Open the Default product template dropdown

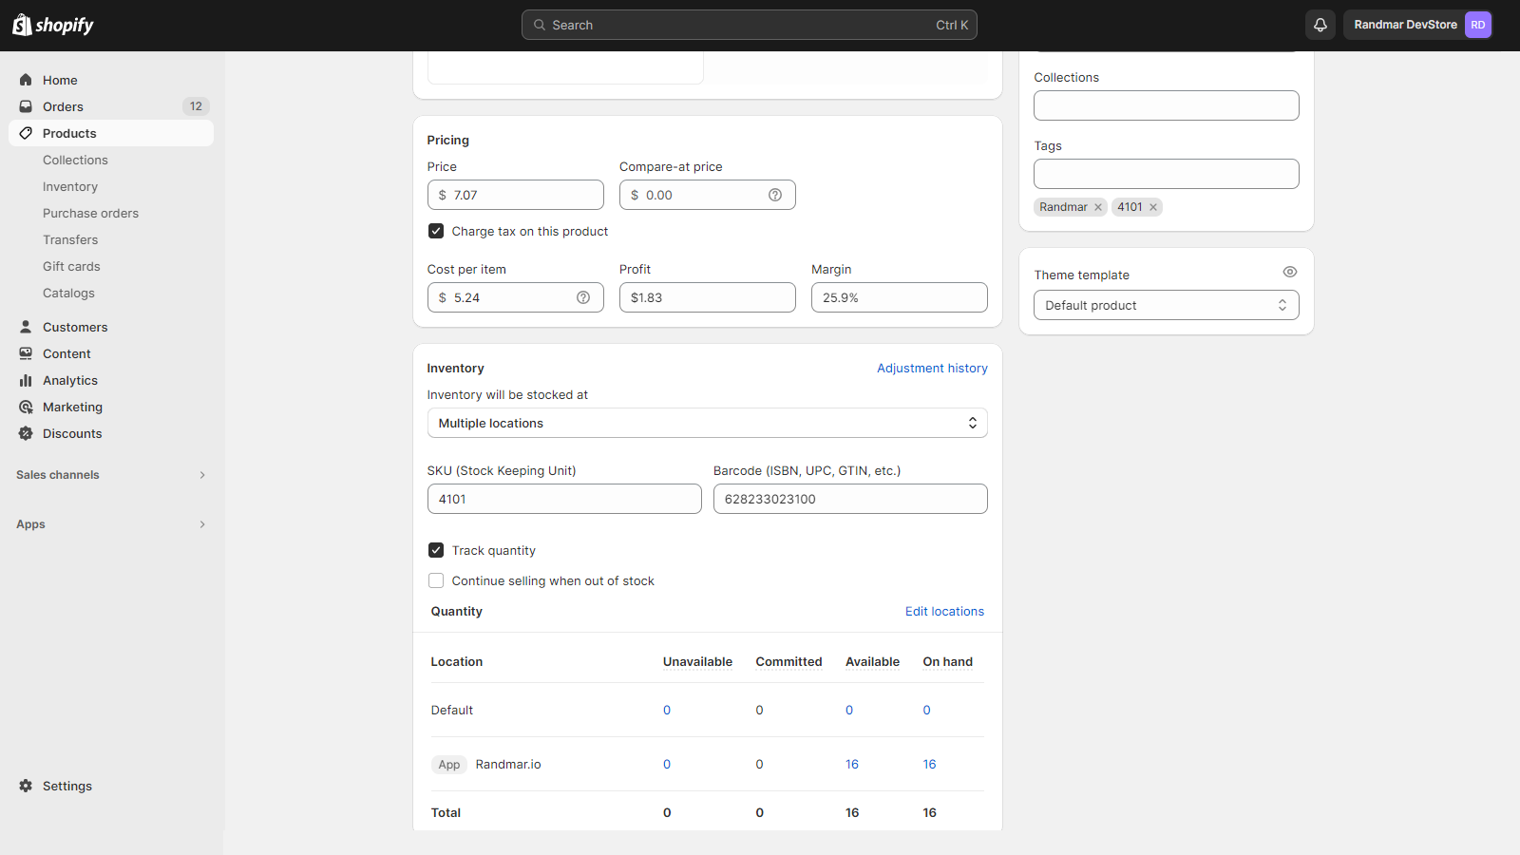pos(1167,305)
